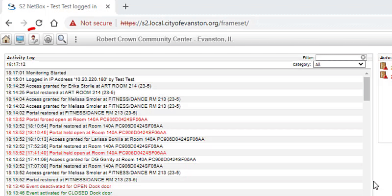Select the red 'Portal forced open at Room 140A' entry
The height and width of the screenshot is (196, 392).
77,120
